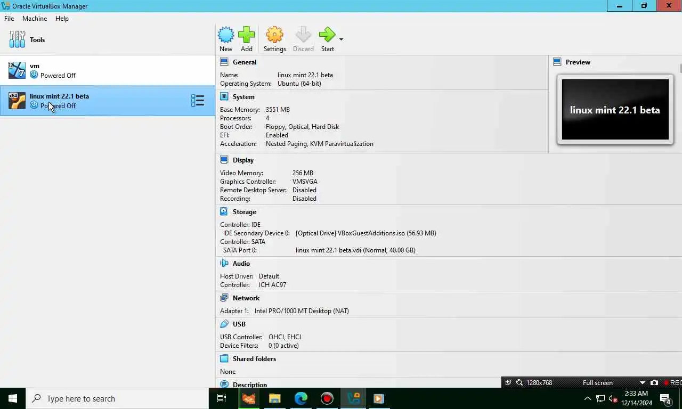
Task: Open System settings header link
Action: [x=243, y=97]
